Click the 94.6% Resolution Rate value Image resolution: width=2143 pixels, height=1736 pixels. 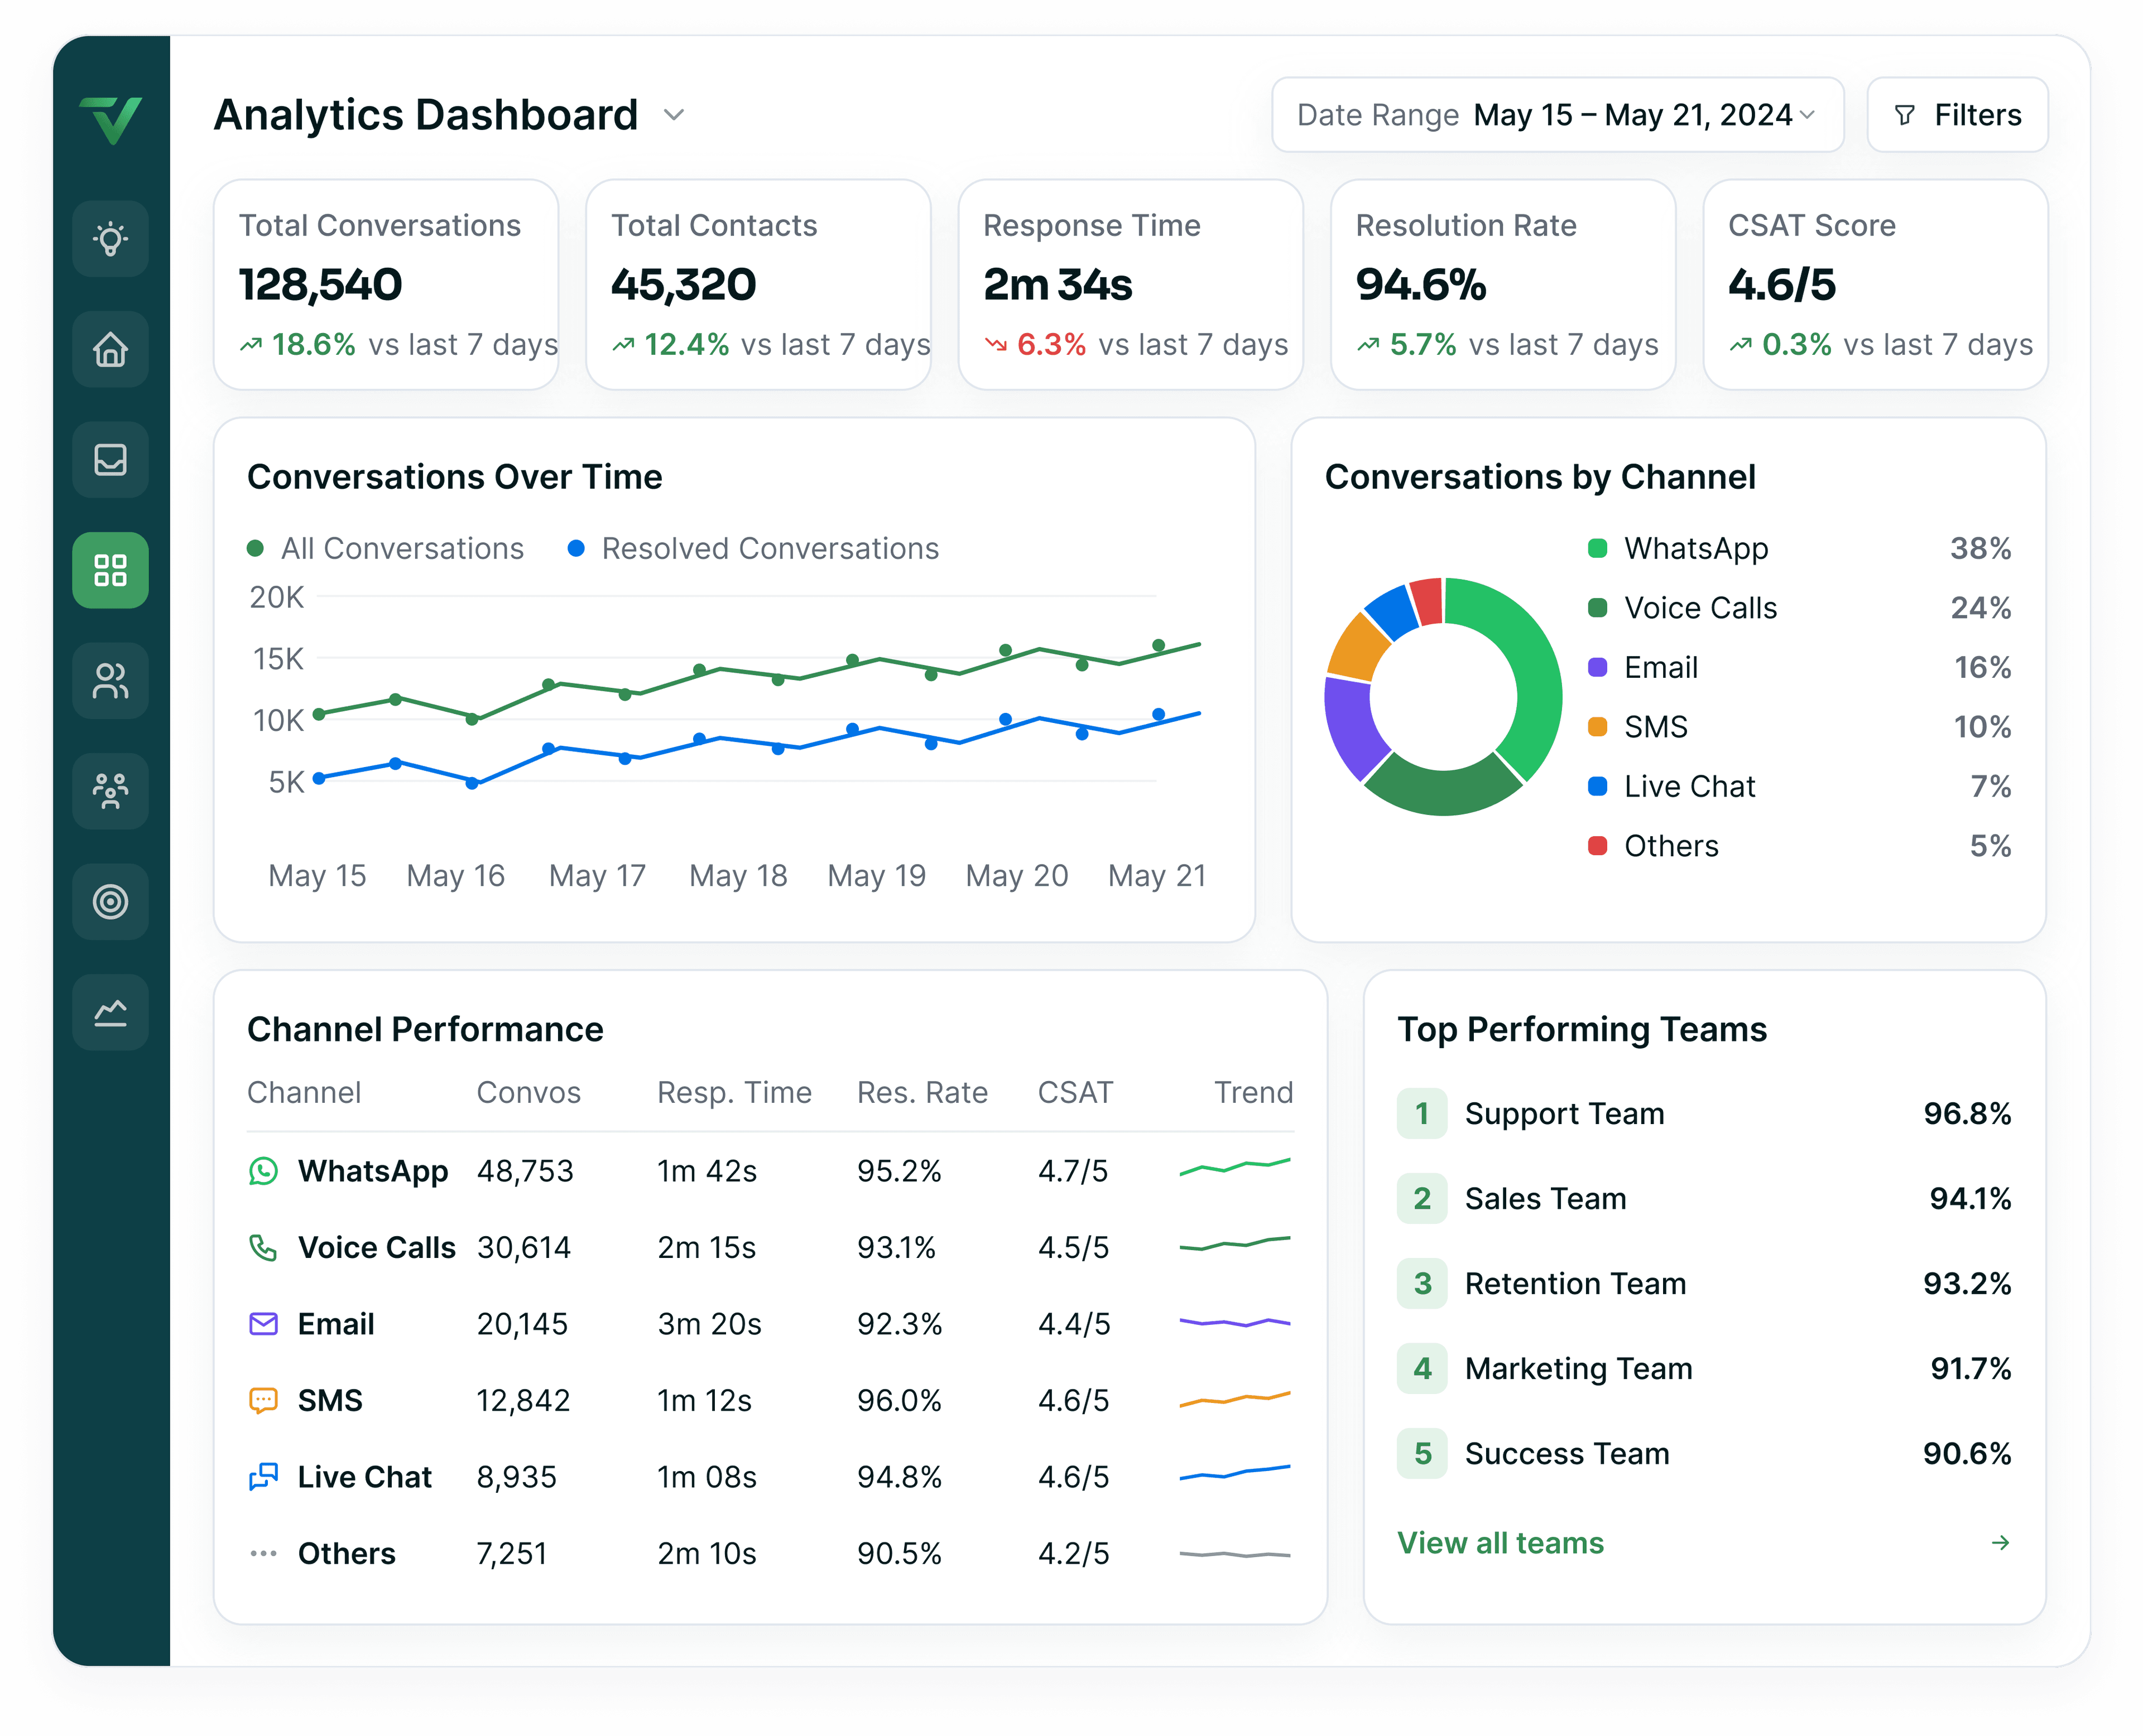tap(1421, 285)
